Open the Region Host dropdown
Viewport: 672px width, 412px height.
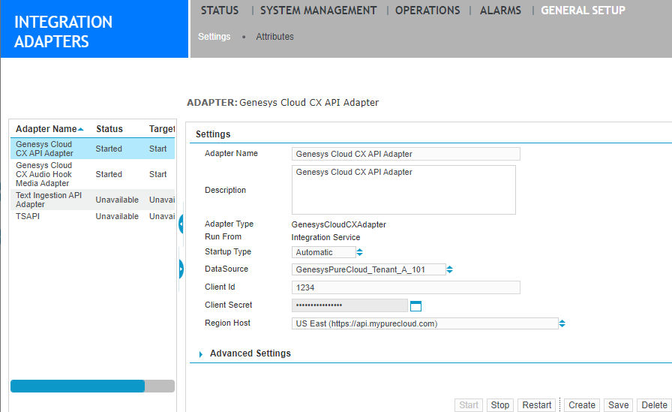coord(424,323)
